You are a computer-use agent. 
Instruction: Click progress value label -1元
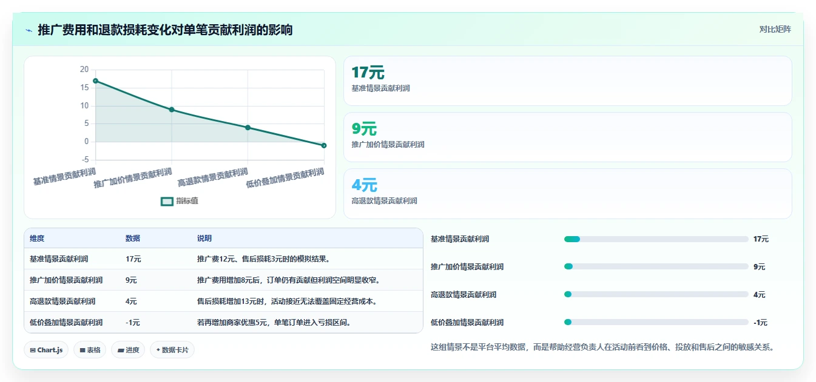click(761, 323)
